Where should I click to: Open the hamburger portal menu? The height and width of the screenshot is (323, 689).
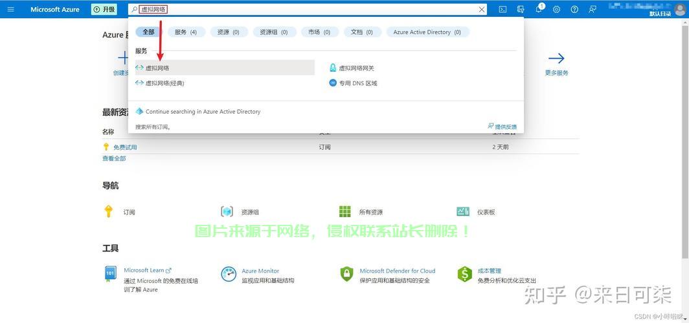[x=10, y=9]
